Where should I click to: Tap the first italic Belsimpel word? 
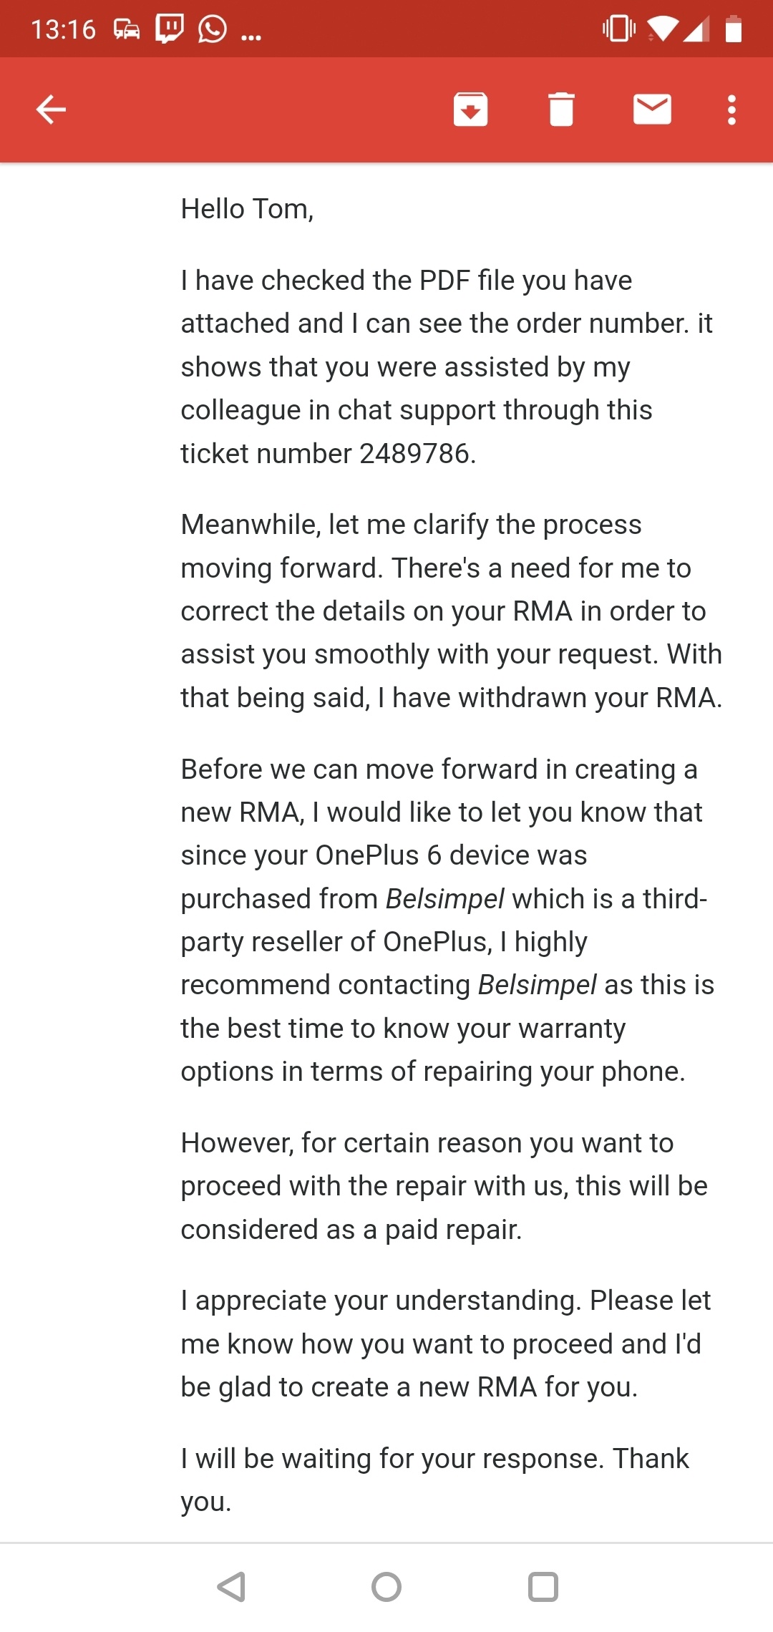pos(444,899)
